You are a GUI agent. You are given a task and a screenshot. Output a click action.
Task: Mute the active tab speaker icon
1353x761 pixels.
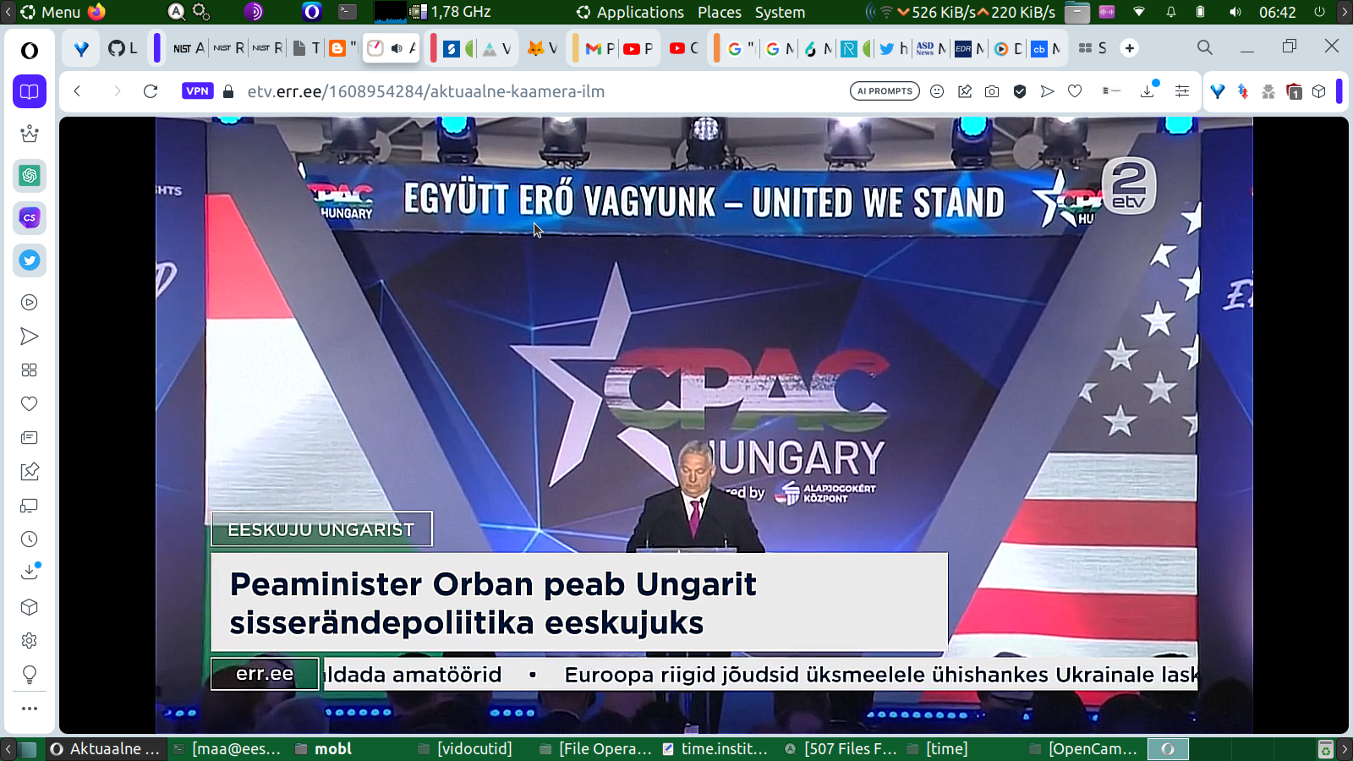tap(397, 48)
